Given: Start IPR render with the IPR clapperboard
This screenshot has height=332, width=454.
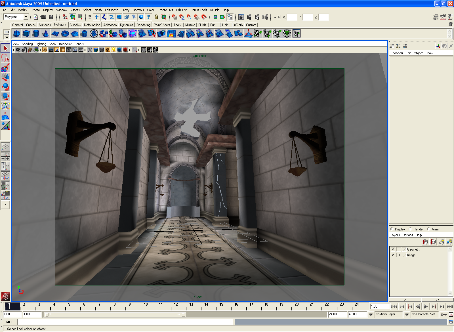Looking at the screenshot, I should tap(257, 17).
